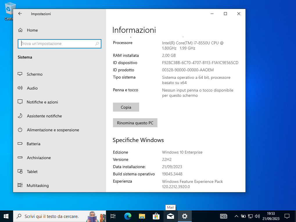296x222 pixels.
Task: Select the Edizione value Windows 10 Enterprise
Action: (182, 152)
